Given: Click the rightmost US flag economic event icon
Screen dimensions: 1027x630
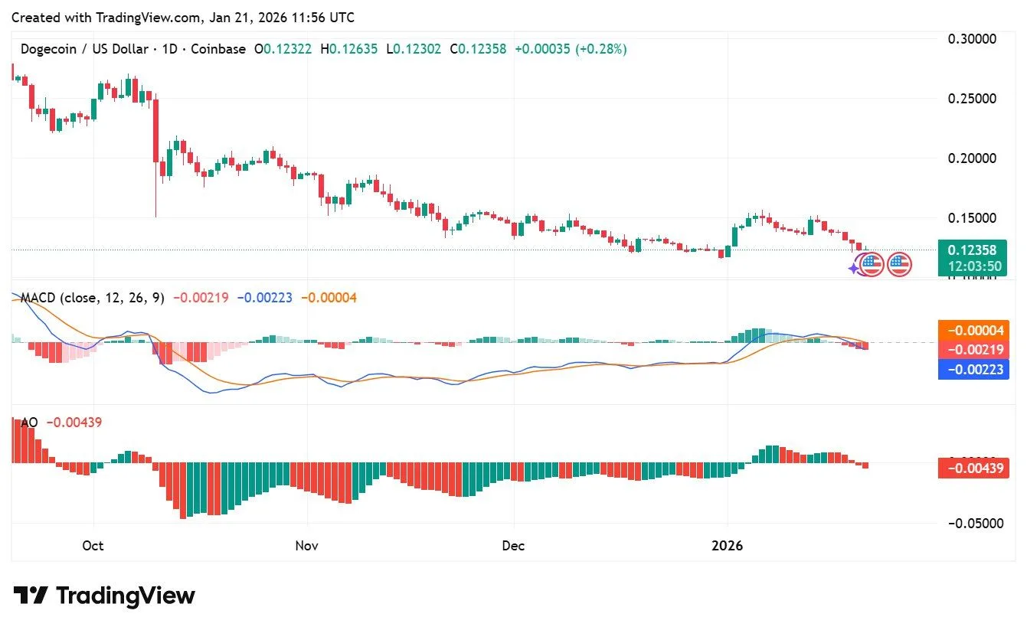Looking at the screenshot, I should 899,265.
